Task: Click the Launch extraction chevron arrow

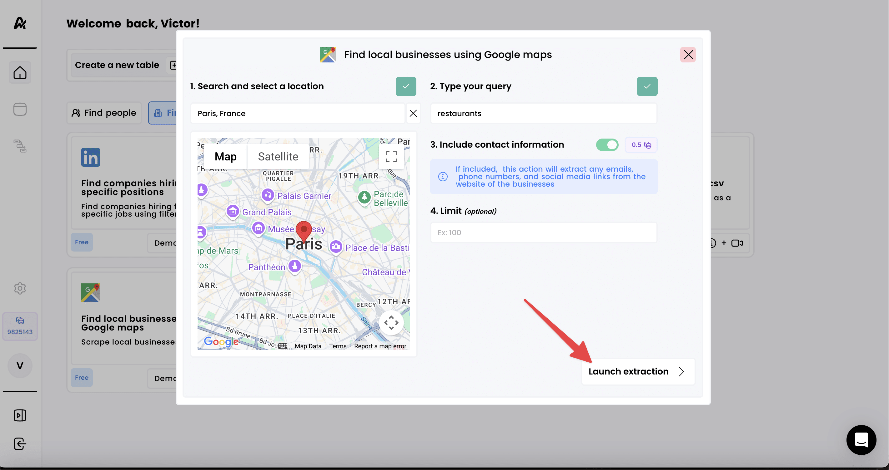Action: coord(681,371)
